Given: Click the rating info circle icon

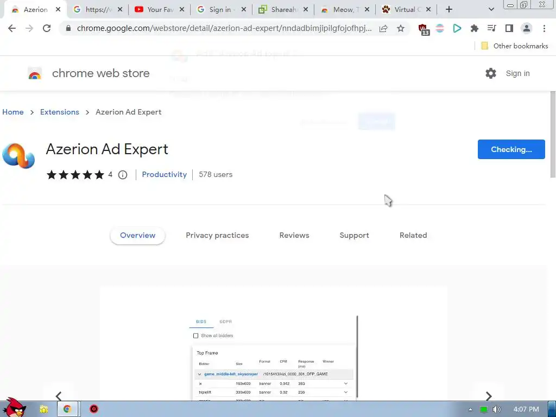Looking at the screenshot, I should [123, 174].
